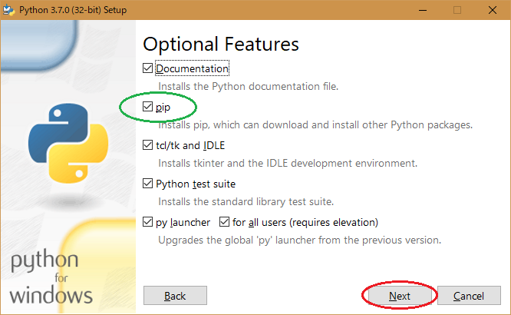Uncheck the for all users checkbox
Screen dimensions: 511x315
pyautogui.click(x=225, y=222)
